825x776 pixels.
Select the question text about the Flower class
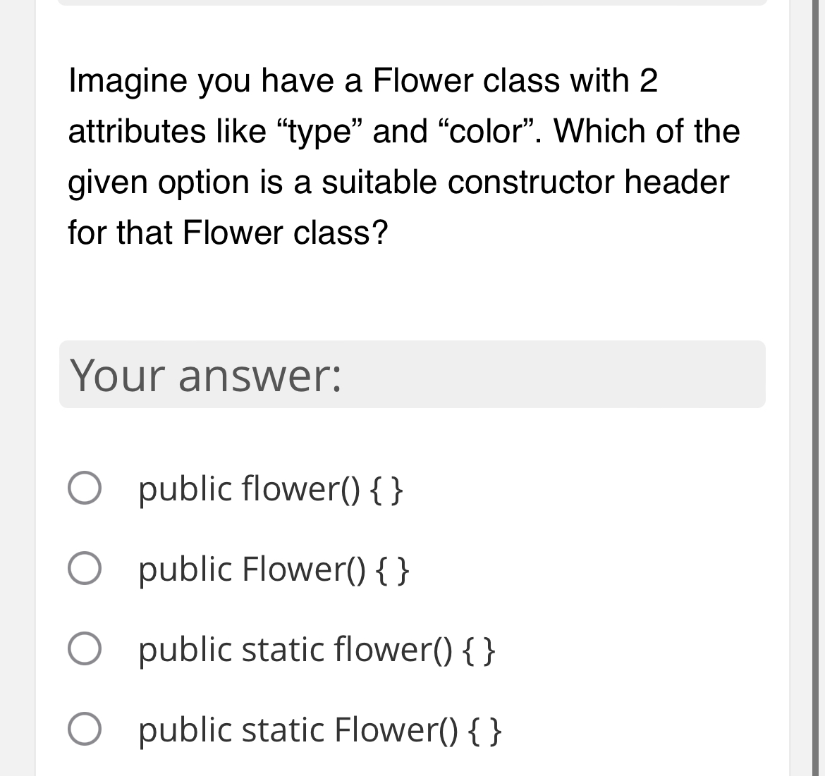402,155
